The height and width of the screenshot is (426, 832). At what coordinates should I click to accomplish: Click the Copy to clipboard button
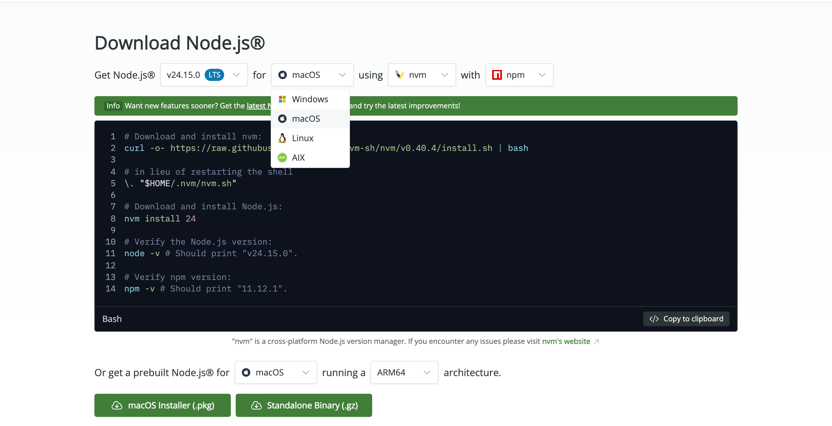686,319
